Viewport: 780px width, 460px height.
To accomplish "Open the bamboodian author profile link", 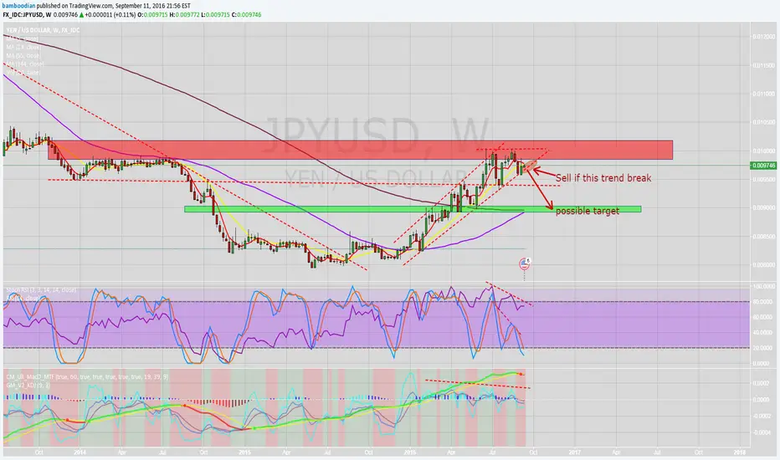I will tap(18, 6).
